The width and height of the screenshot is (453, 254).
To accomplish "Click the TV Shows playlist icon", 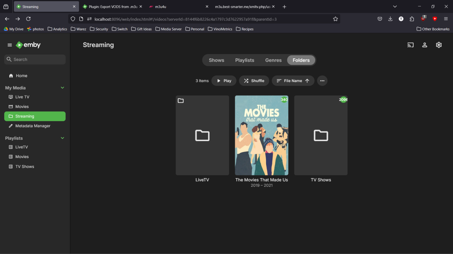I will pos(11,167).
